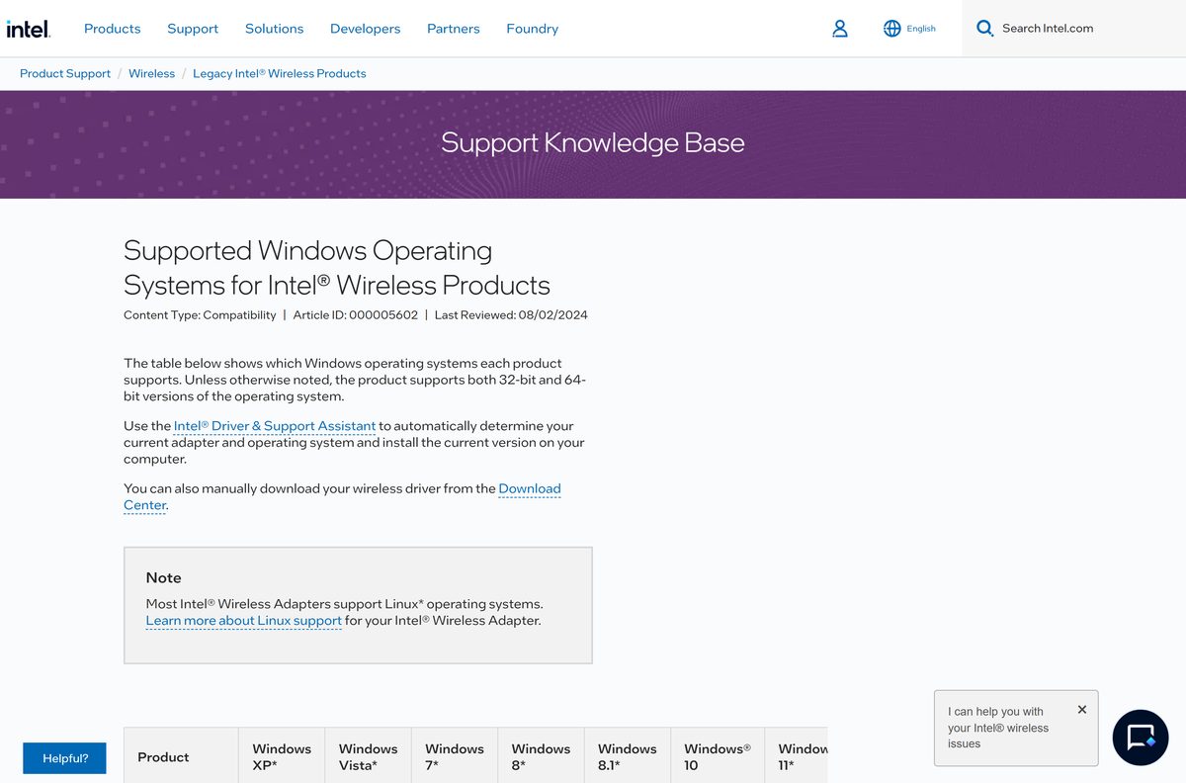Click the Windows 8* column header
Screen dimensions: 1186x783
[x=541, y=756]
